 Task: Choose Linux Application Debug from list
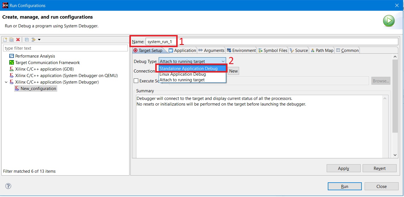point(182,74)
